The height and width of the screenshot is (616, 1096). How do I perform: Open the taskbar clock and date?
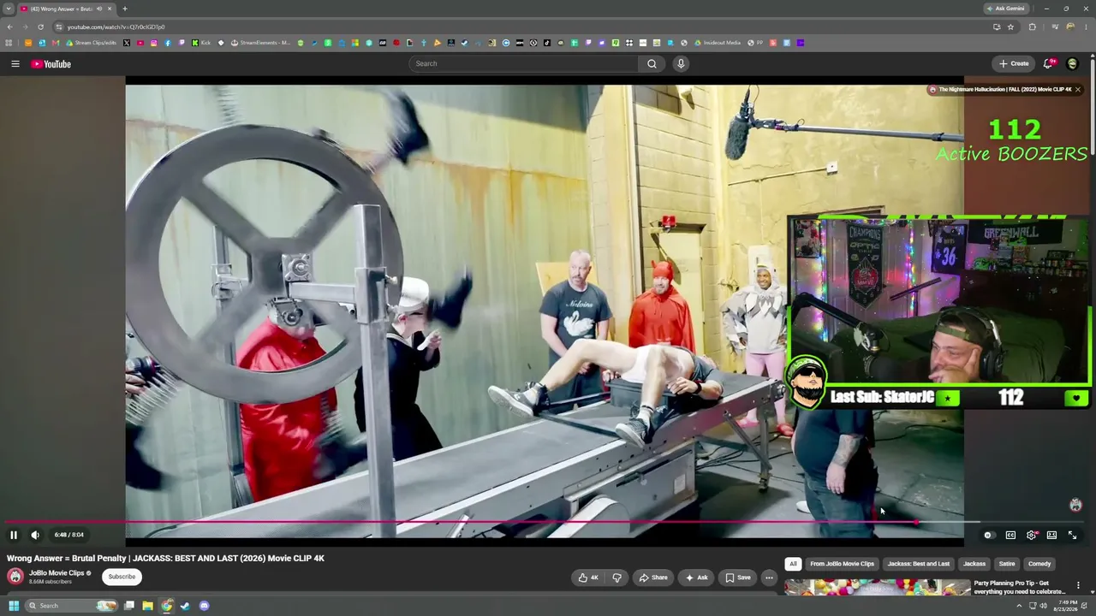(x=1065, y=606)
